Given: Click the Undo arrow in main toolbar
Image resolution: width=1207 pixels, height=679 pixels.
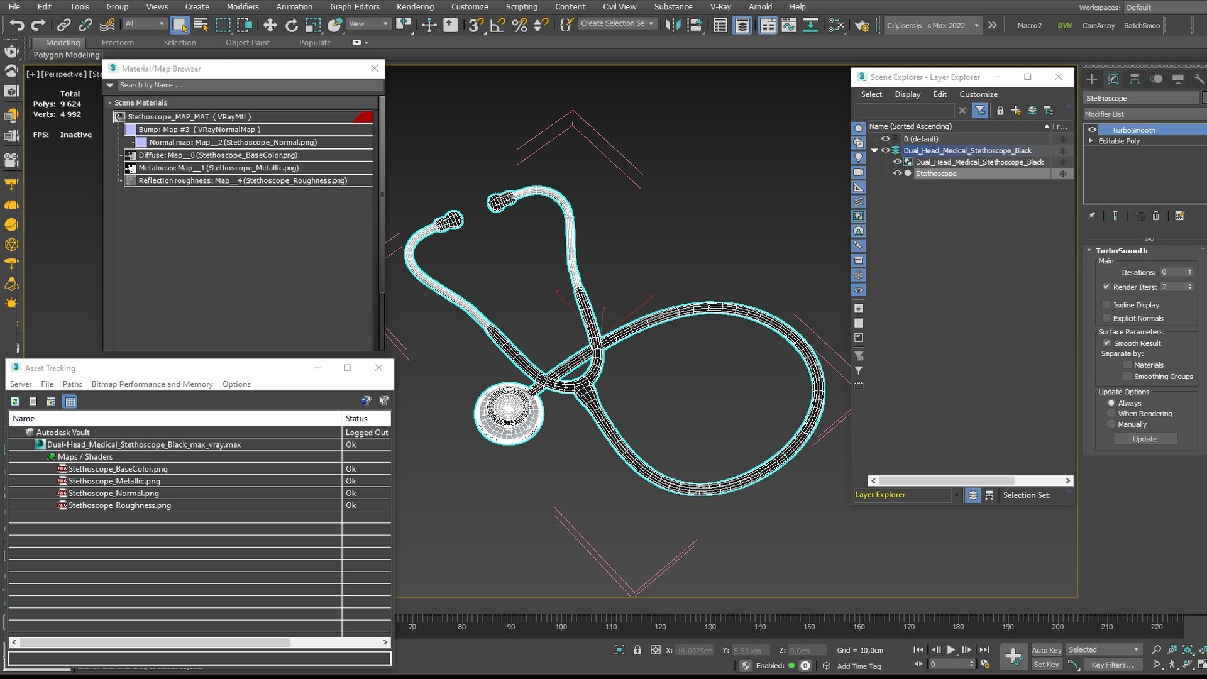Looking at the screenshot, I should [17, 25].
